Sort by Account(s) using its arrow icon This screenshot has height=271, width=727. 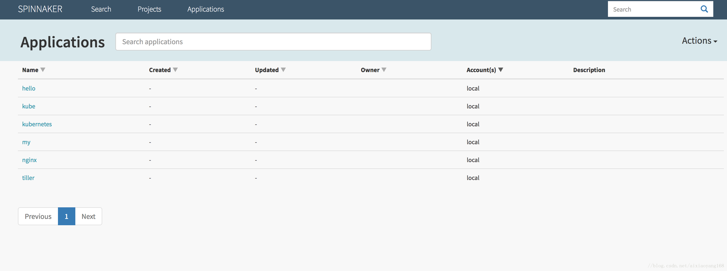pos(501,70)
